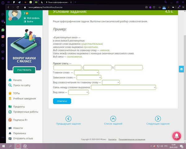Open the colored cube extension

tap(160, 7)
